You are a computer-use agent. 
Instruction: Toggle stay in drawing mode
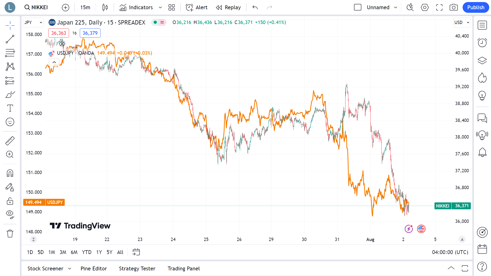coord(10,187)
